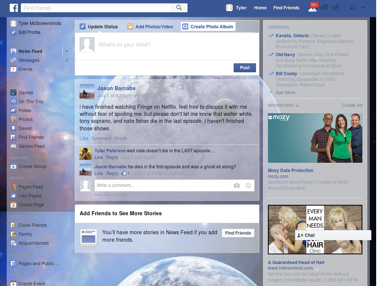Click the Find Friends button in stories card
This screenshot has width=381, height=286.
pyautogui.click(x=238, y=233)
